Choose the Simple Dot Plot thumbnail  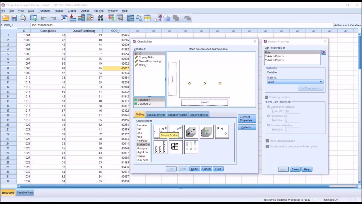point(160,147)
